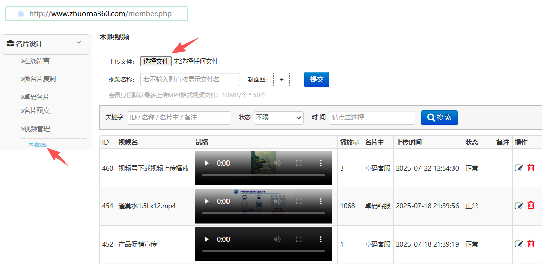Open 在线留言 in sidebar
Viewport: 545px width, 270px height.
(x=35, y=61)
